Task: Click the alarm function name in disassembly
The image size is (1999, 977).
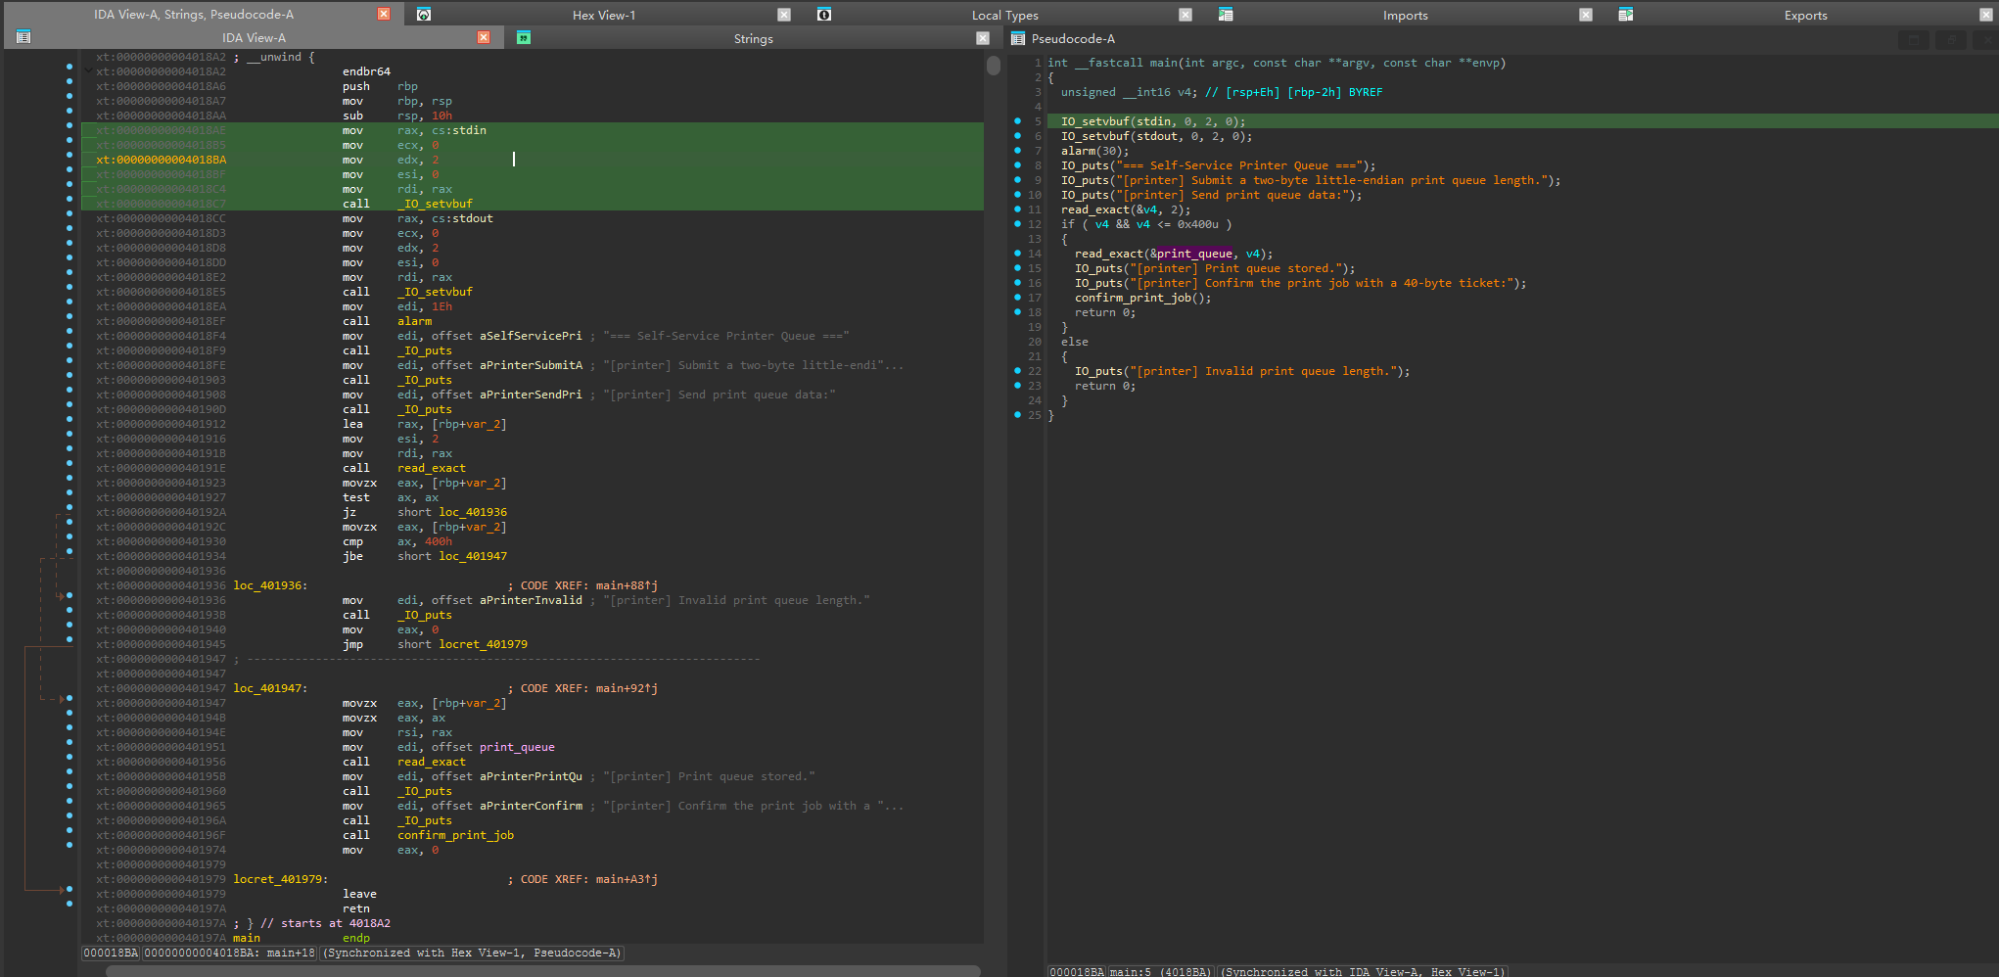Action: coord(414,321)
